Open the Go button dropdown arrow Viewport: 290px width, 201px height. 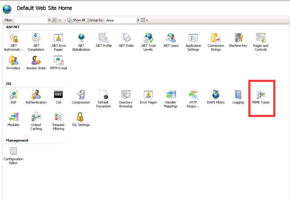point(65,20)
